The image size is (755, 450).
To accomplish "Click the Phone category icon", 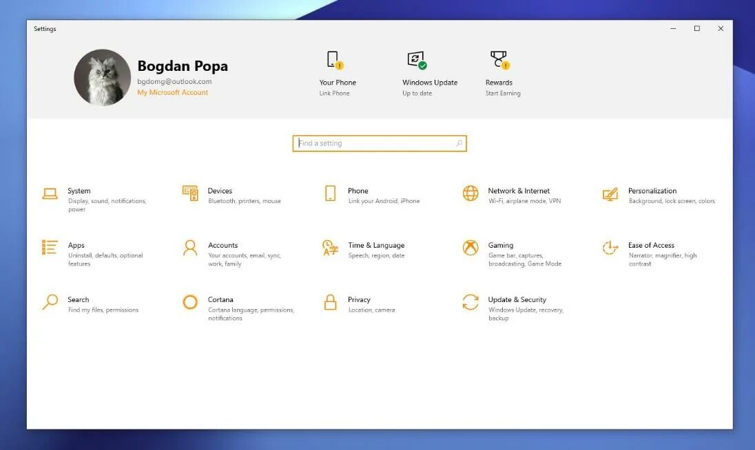I will (x=331, y=193).
